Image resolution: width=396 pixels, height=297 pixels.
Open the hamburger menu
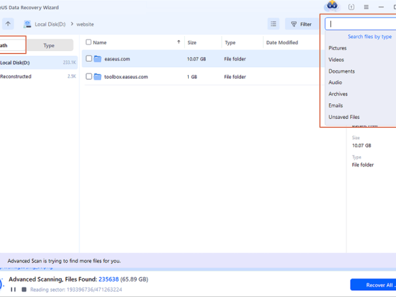pos(366,7)
